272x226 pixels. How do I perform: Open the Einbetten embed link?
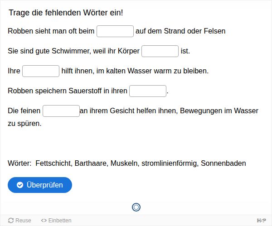pos(56,221)
